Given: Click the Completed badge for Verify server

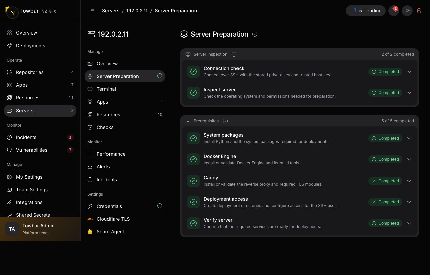Looking at the screenshot, I should pos(385,223).
